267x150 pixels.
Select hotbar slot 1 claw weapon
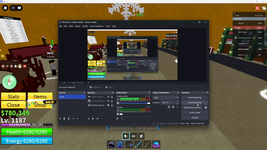click(x=111, y=144)
